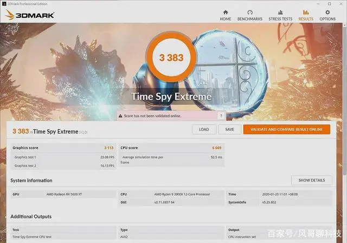347x243 pixels.
Task: Click the large 'Time Spy Extreme' banner title
Action: (171, 97)
